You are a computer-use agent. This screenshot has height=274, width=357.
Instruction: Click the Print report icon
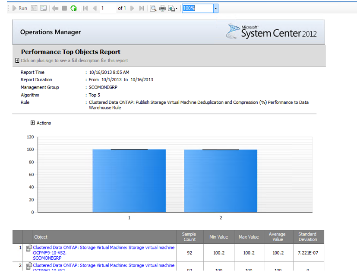click(162, 8)
